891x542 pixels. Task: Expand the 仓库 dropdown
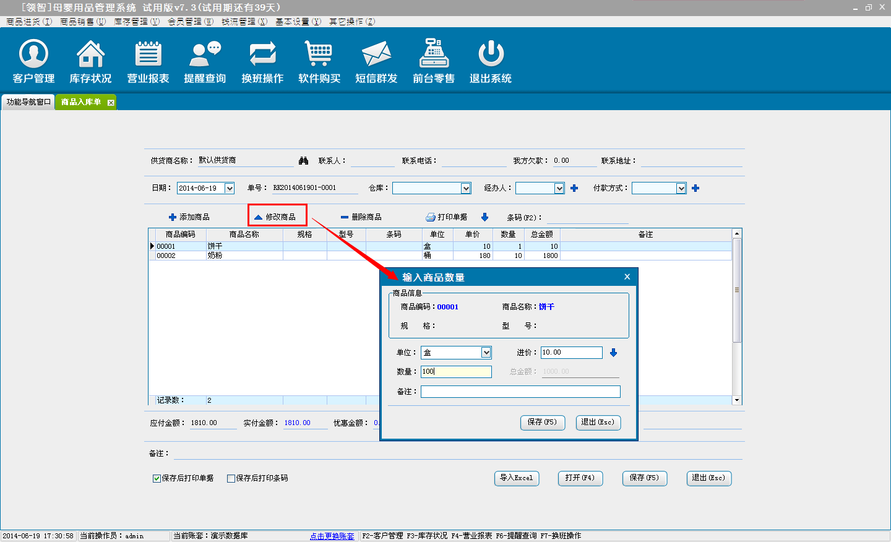click(466, 188)
